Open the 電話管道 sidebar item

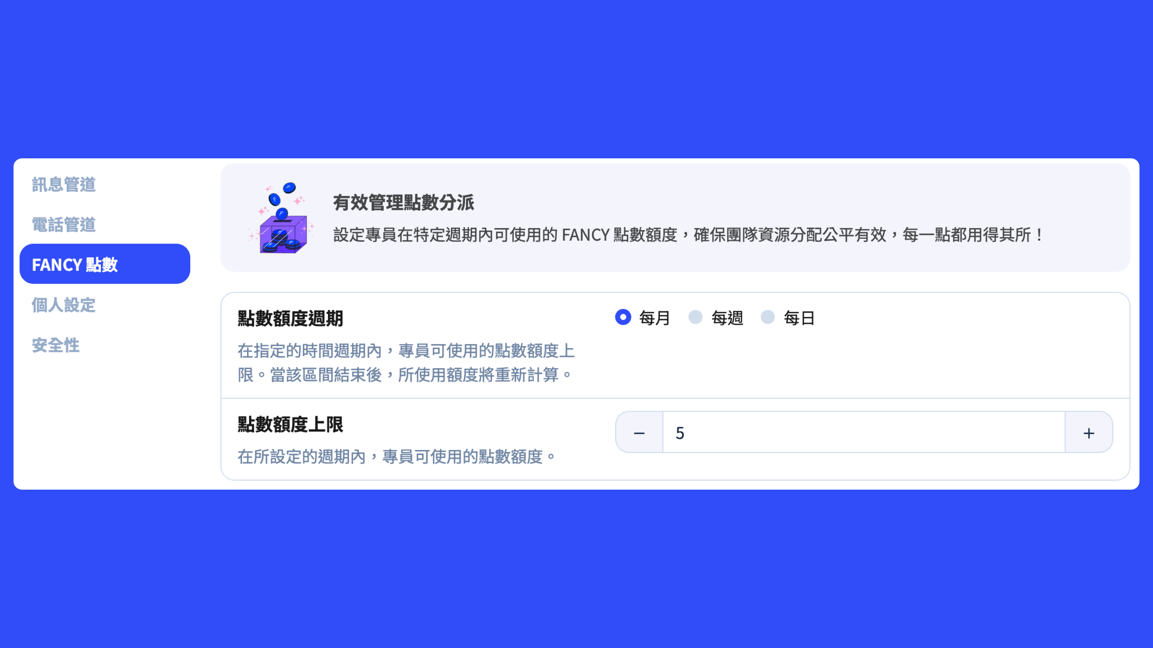(x=64, y=224)
